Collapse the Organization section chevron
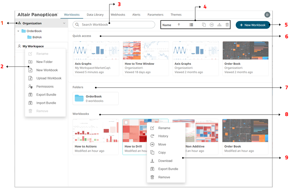This screenshot has width=289, height=188. 64,23
